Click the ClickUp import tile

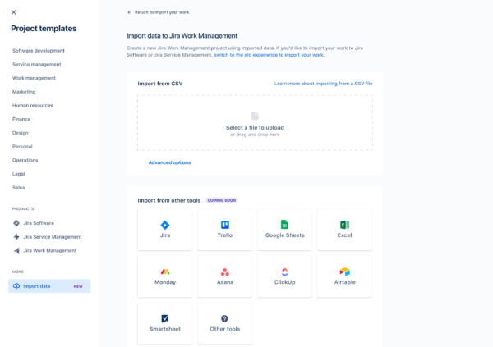(284, 276)
